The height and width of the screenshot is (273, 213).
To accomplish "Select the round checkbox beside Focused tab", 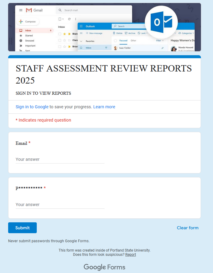I will pos(115,40).
